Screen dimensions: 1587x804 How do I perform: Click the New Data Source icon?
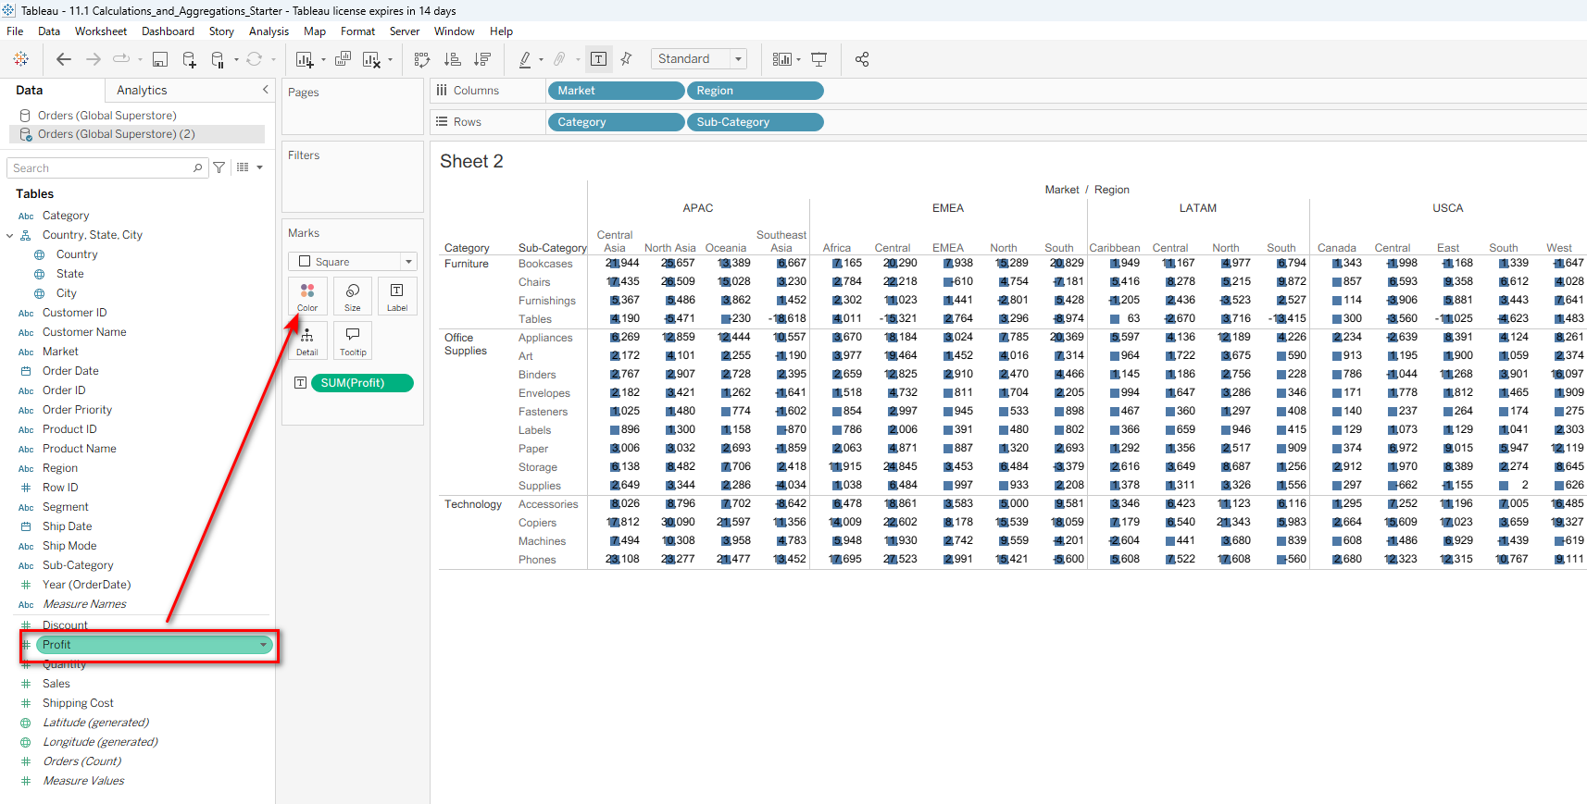tap(189, 59)
